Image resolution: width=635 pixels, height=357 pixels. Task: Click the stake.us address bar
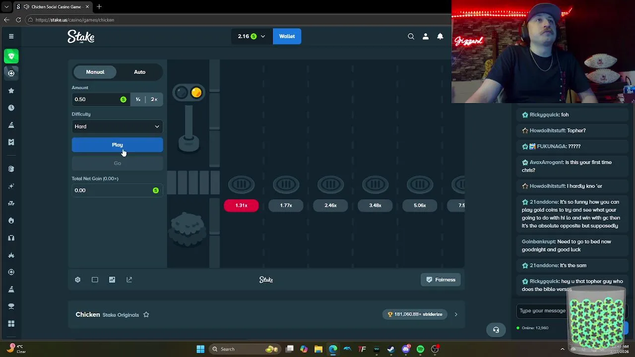click(x=238, y=20)
